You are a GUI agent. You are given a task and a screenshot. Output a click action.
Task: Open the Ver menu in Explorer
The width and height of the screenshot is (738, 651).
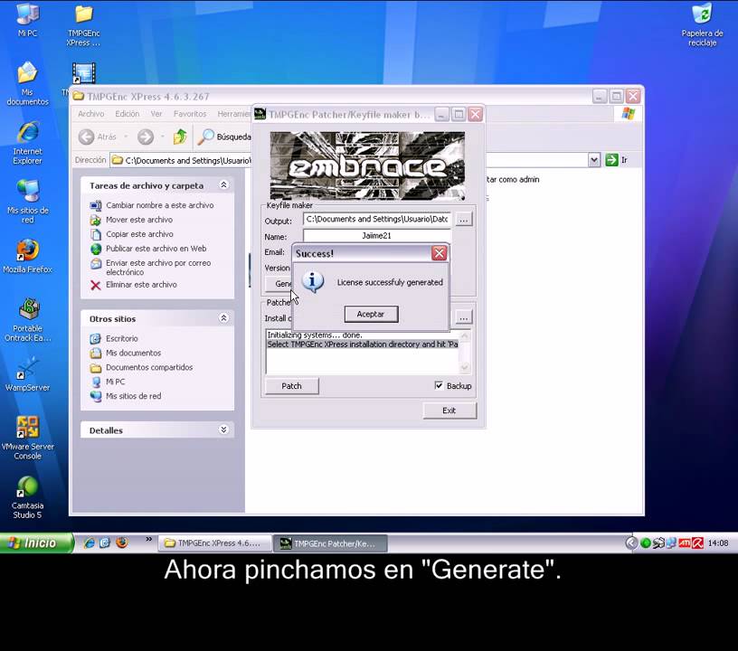(156, 114)
